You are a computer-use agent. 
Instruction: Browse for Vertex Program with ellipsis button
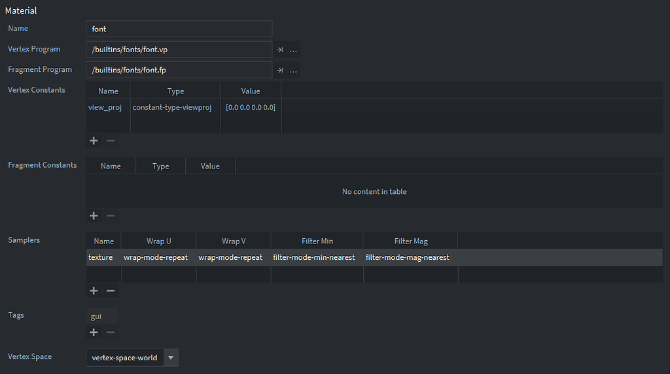click(293, 50)
